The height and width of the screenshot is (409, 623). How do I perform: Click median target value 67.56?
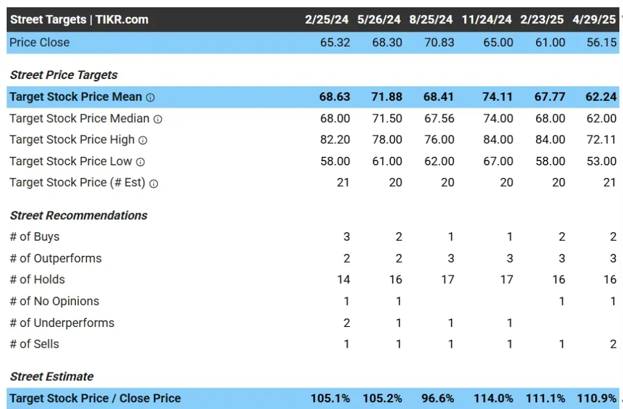(439, 119)
